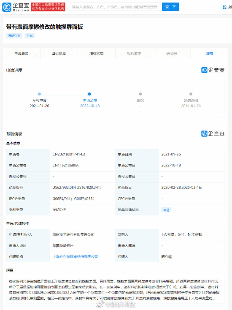
Task: Switch to the 附图 tab
Action: pyautogui.click(x=209, y=53)
